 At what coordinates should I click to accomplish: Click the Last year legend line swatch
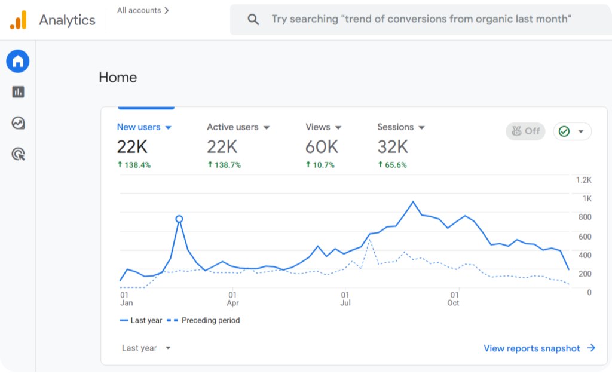tap(124, 321)
